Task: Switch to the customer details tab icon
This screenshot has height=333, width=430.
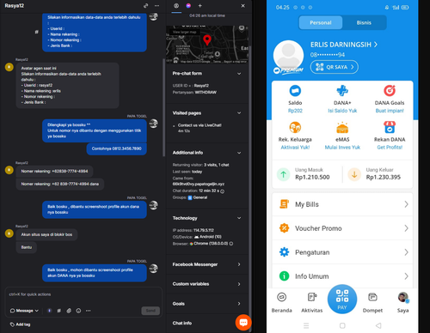Action: pos(176,6)
